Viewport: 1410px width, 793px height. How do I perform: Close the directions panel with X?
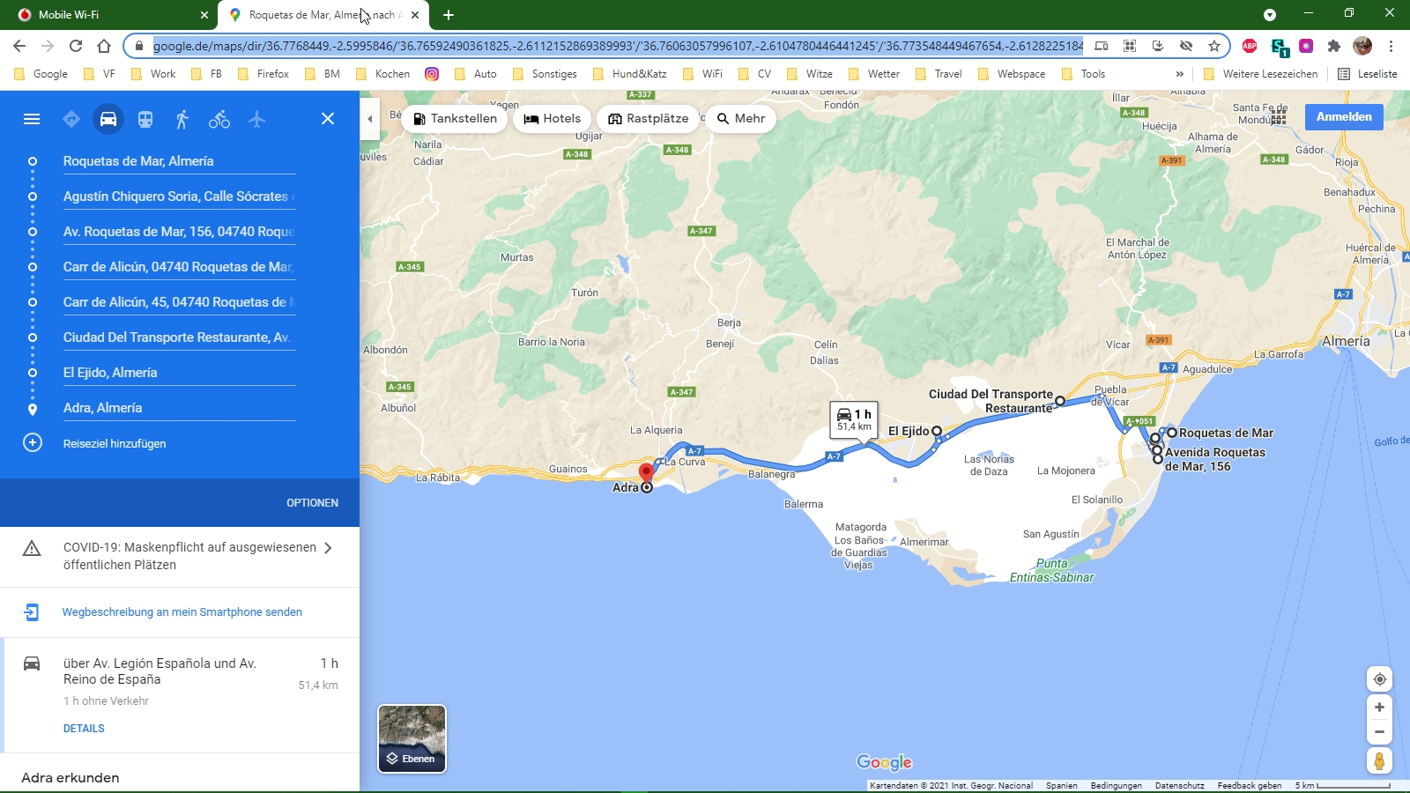point(328,119)
